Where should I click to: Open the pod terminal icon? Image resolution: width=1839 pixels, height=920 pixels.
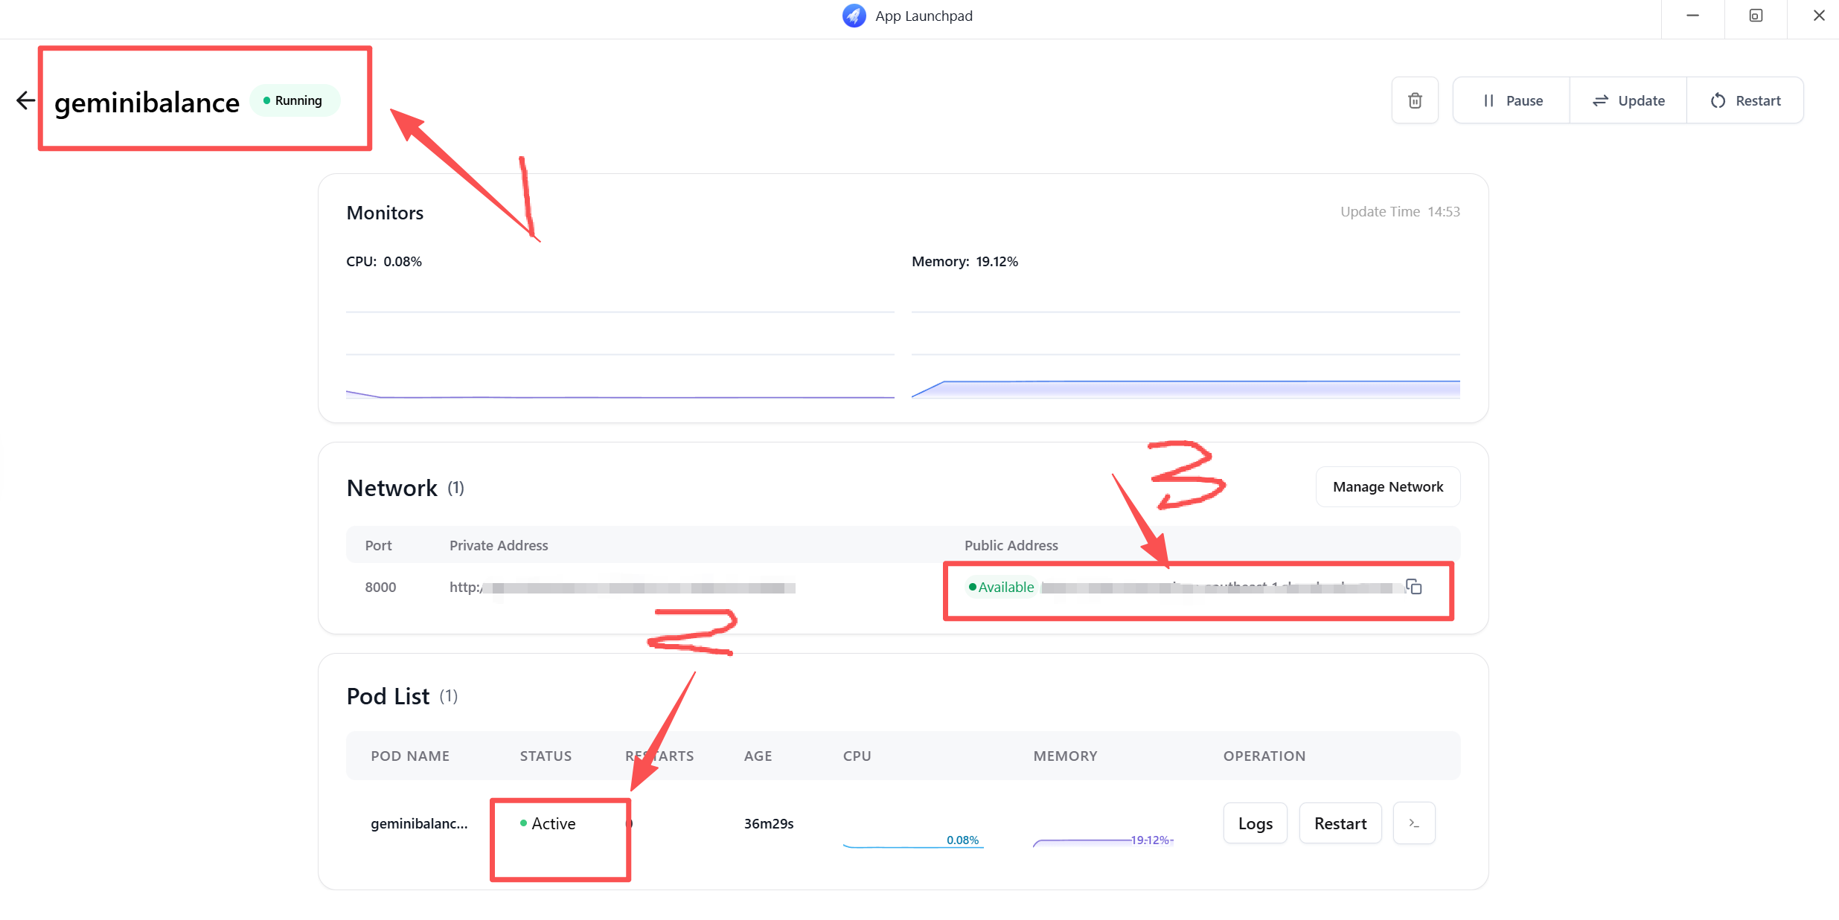pyautogui.click(x=1414, y=823)
